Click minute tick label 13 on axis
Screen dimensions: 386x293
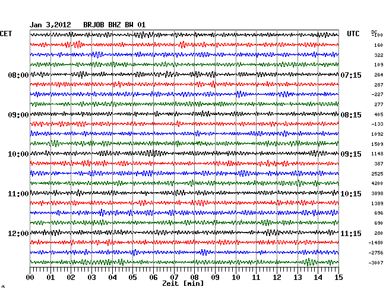coord(298,278)
